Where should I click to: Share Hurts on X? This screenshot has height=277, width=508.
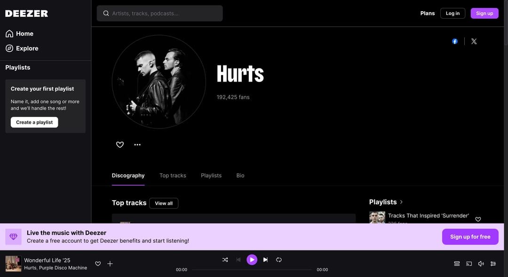474,41
